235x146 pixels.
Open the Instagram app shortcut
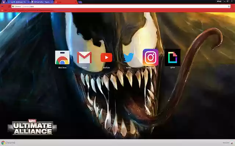click(x=151, y=58)
